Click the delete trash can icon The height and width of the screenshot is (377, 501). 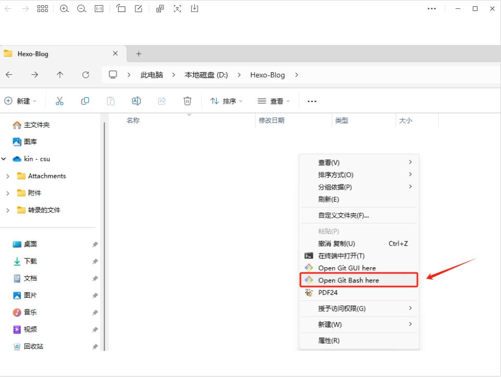188,101
